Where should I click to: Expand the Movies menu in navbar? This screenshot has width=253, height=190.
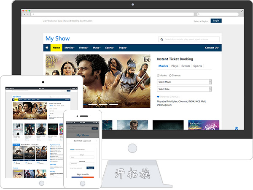(x=70, y=48)
